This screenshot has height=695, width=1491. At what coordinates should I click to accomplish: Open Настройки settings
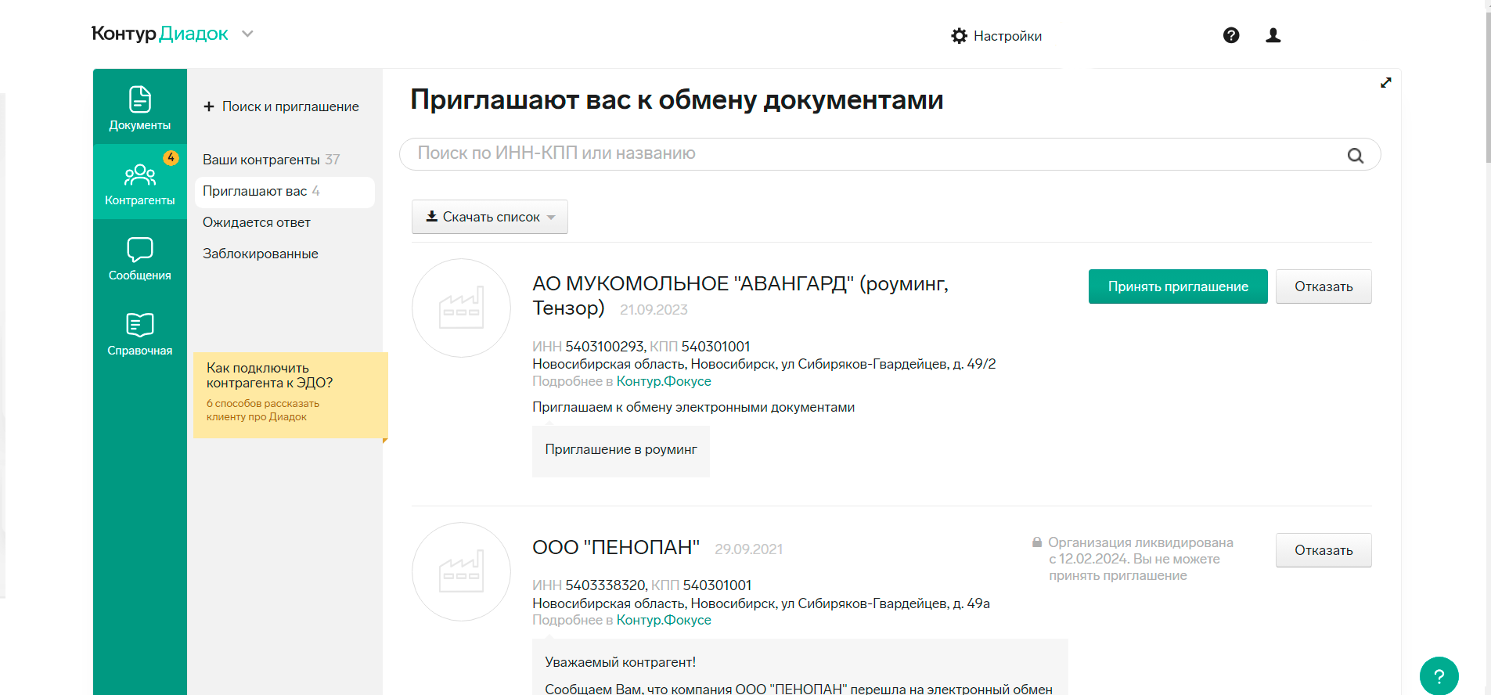point(996,36)
